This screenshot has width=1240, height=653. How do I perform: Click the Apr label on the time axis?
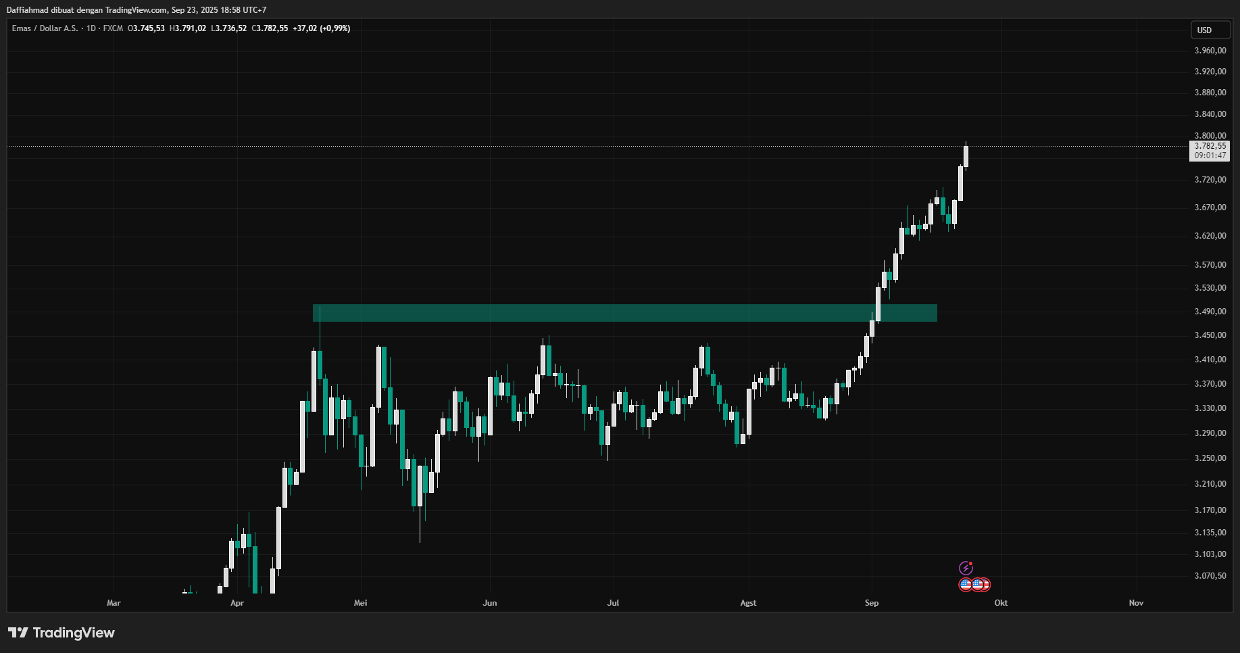pyautogui.click(x=237, y=603)
